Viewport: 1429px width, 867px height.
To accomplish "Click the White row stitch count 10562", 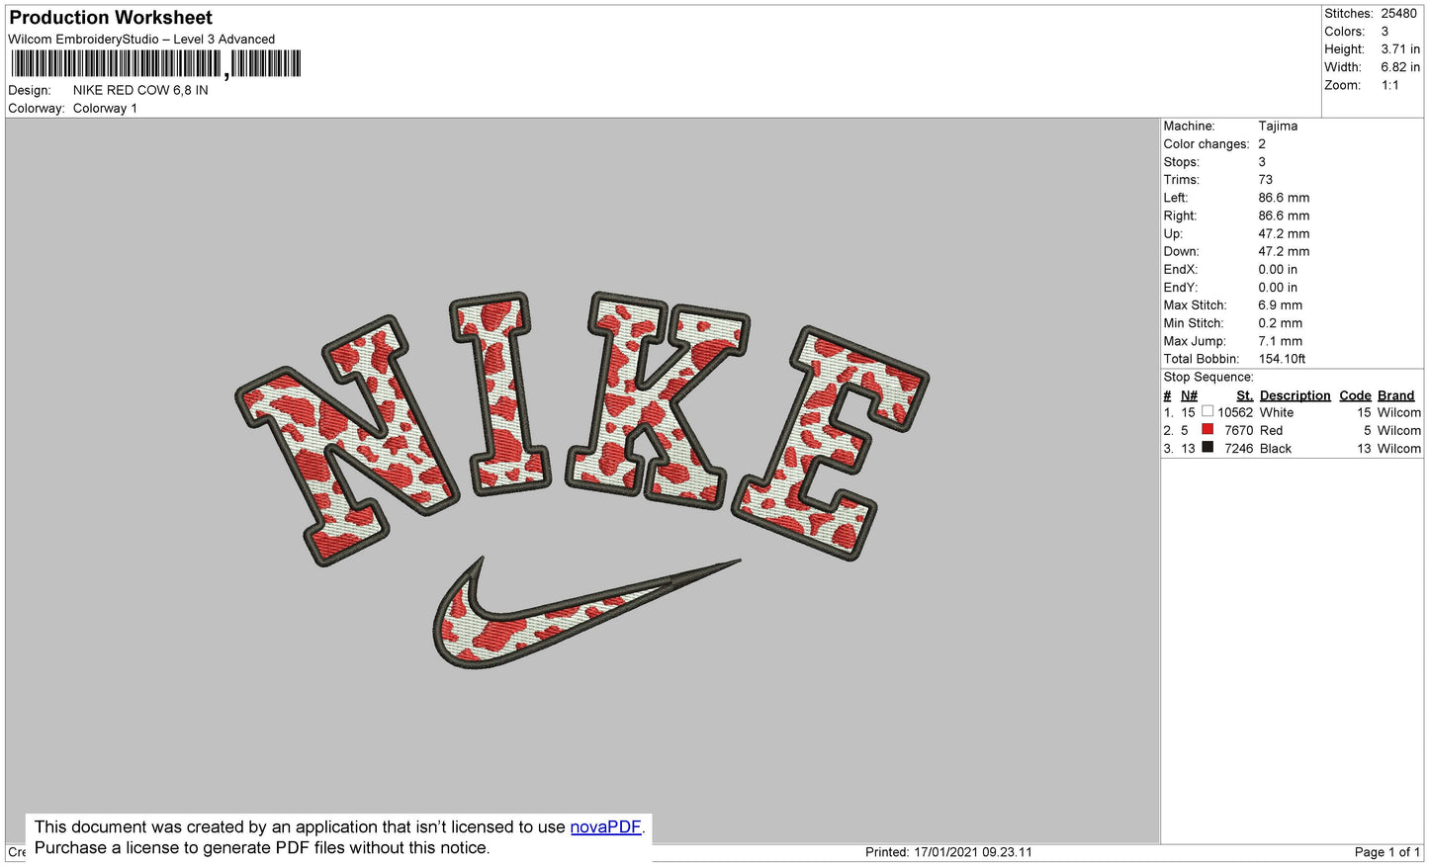I will point(1235,412).
